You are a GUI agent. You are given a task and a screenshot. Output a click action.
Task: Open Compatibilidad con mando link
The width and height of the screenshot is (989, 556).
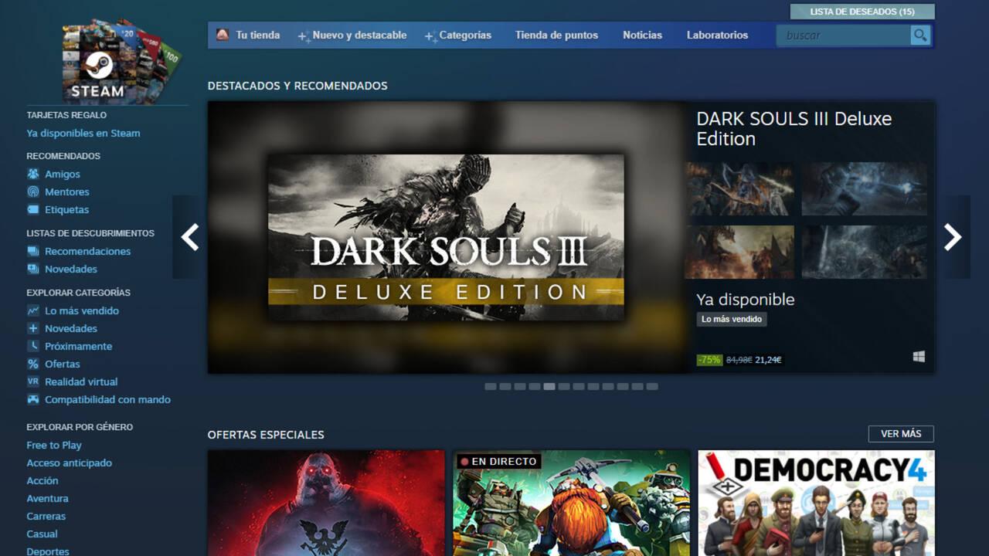point(107,399)
